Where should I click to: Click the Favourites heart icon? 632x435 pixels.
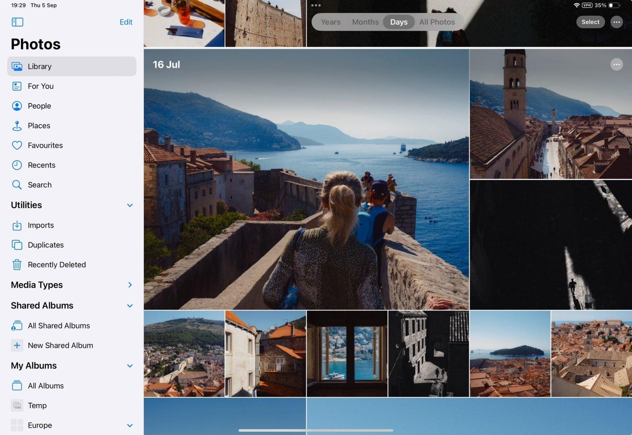17,145
